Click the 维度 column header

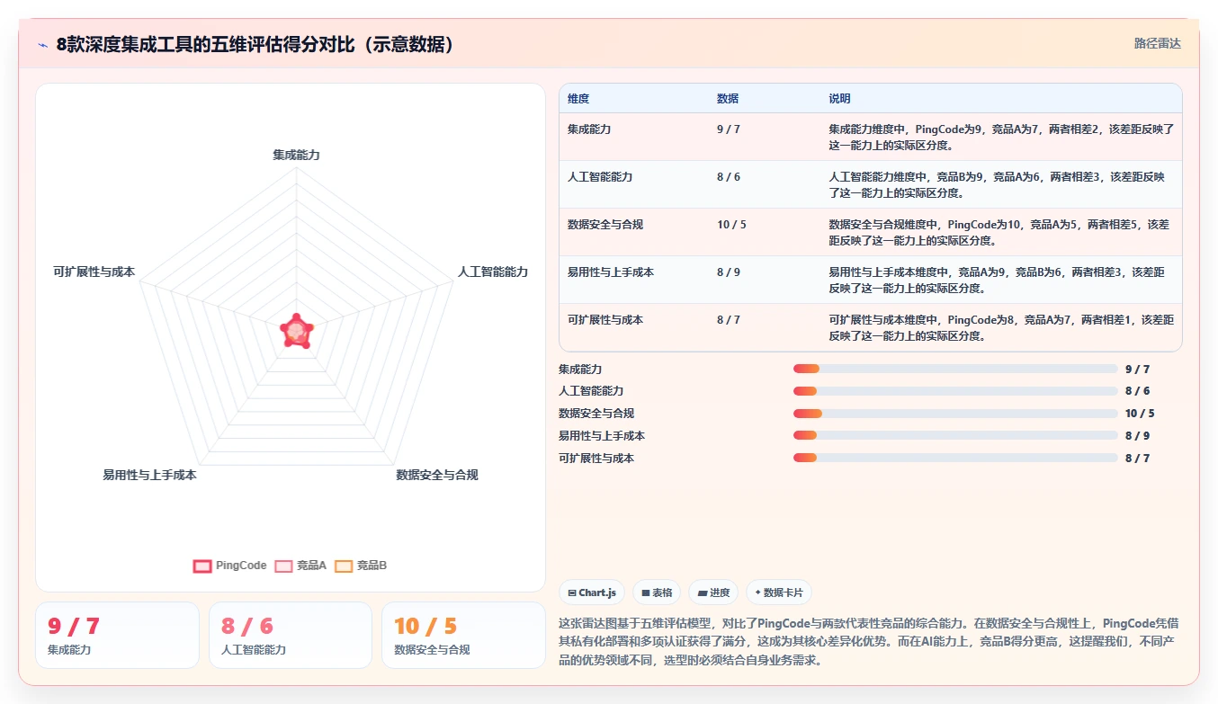578,99
